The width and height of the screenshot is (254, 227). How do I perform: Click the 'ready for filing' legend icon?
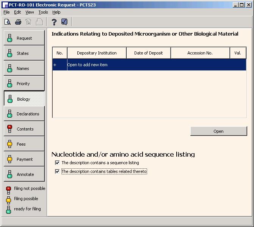tap(8, 210)
